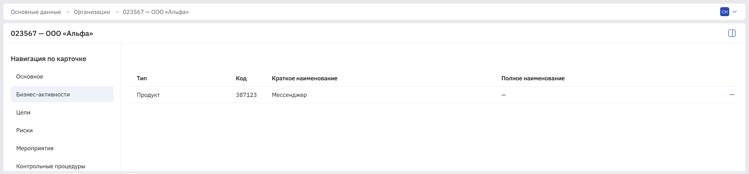The image size is (749, 174).
Task: Open the three-dots menu for Мессенджер row
Action: click(732, 95)
